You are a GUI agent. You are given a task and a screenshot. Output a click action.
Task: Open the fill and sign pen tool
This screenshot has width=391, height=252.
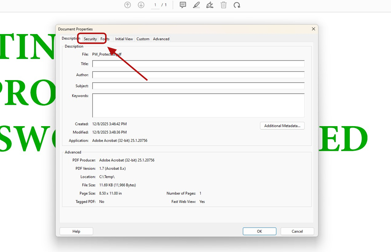pos(210,5)
